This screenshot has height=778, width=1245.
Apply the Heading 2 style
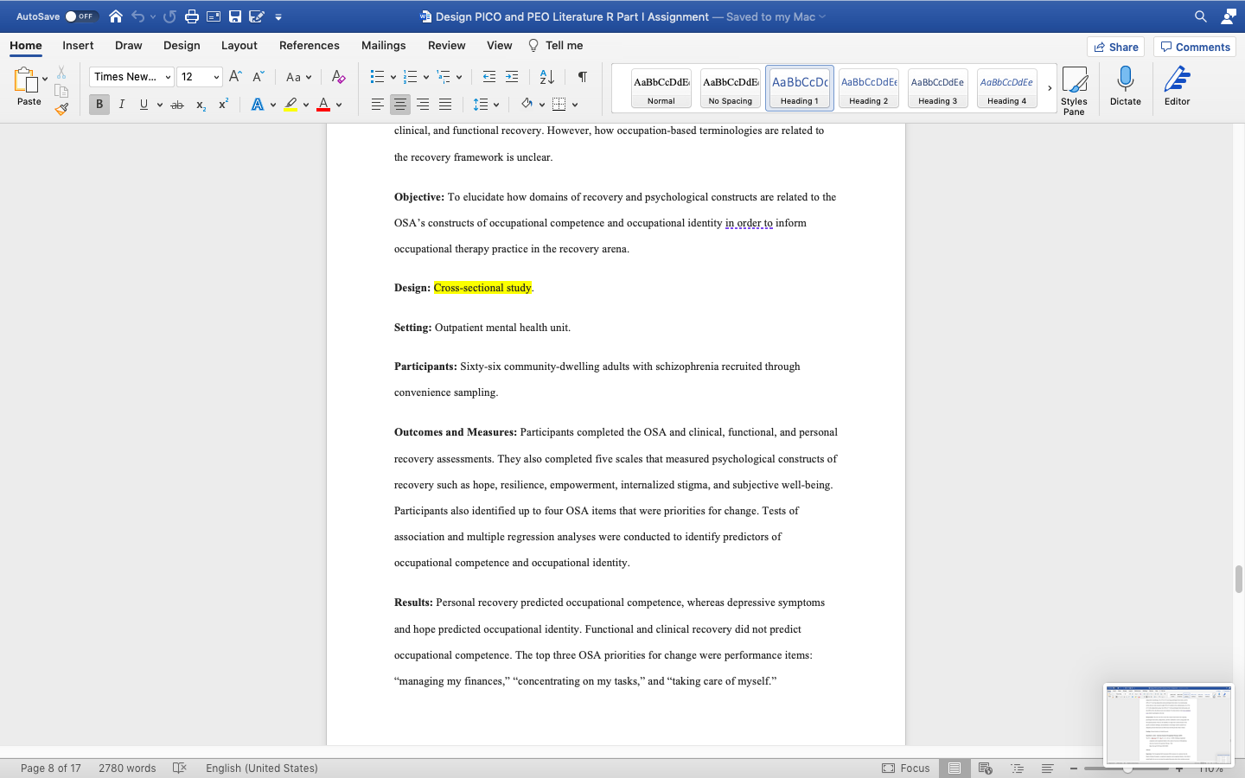(869, 88)
